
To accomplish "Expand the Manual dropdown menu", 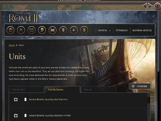I will click(104, 30).
